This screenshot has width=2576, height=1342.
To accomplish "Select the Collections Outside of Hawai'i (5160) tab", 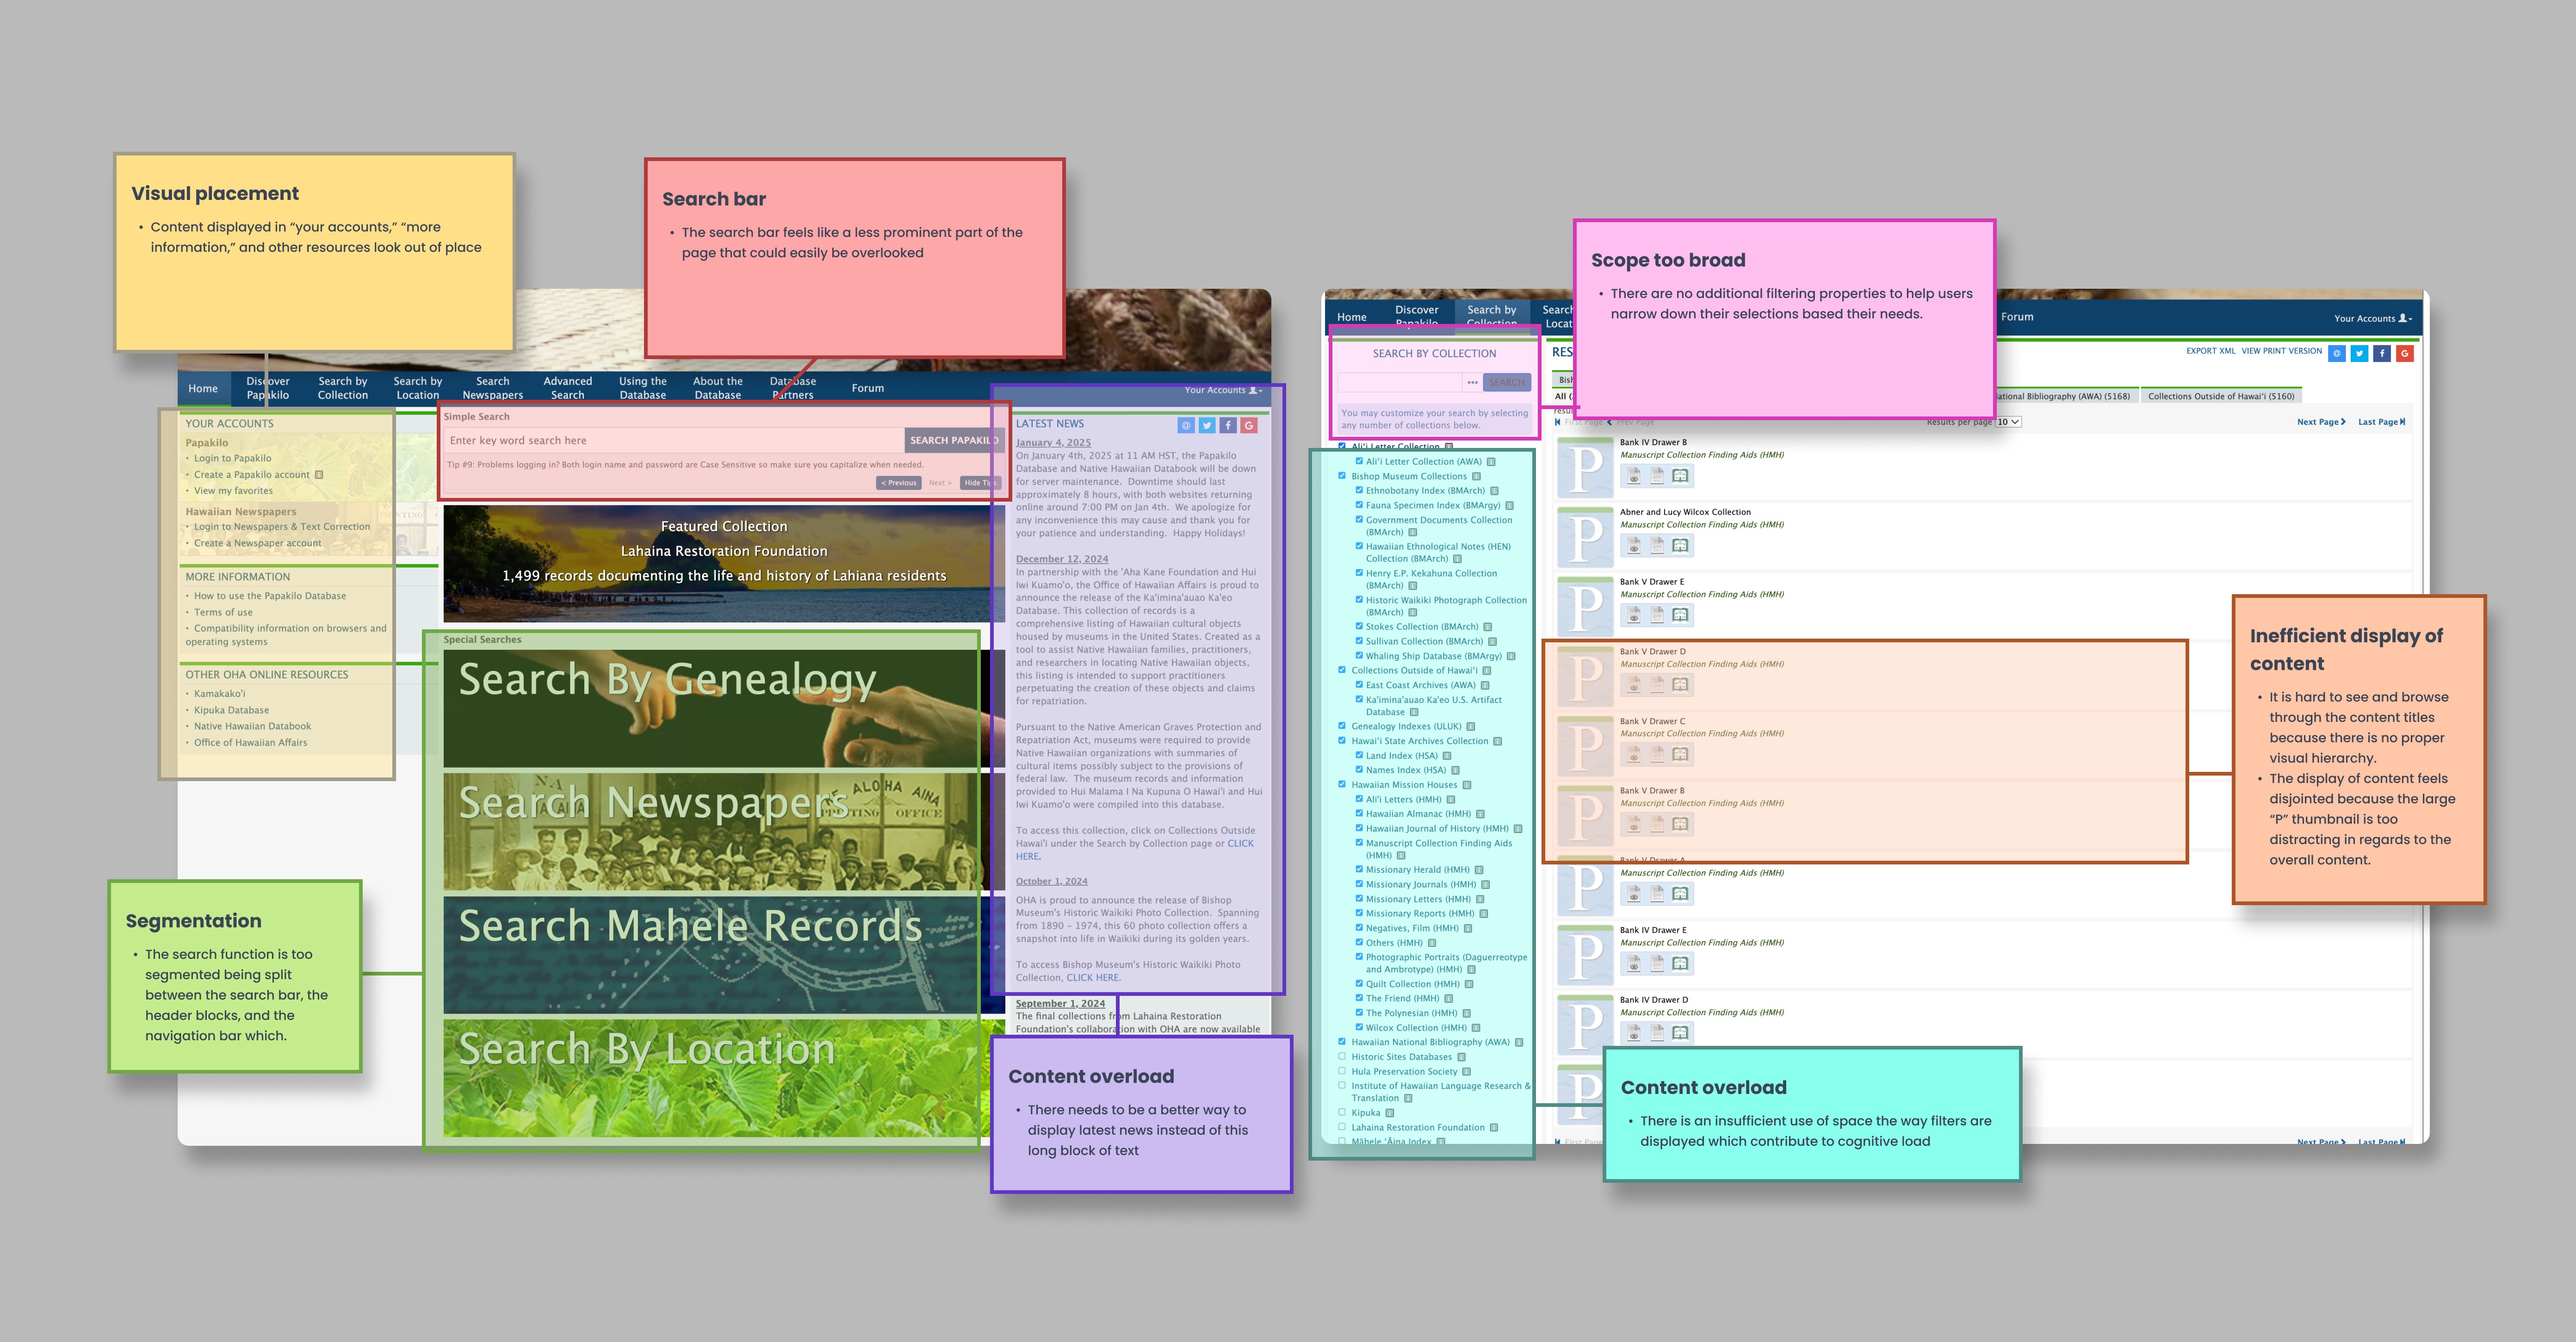I will click(2220, 396).
